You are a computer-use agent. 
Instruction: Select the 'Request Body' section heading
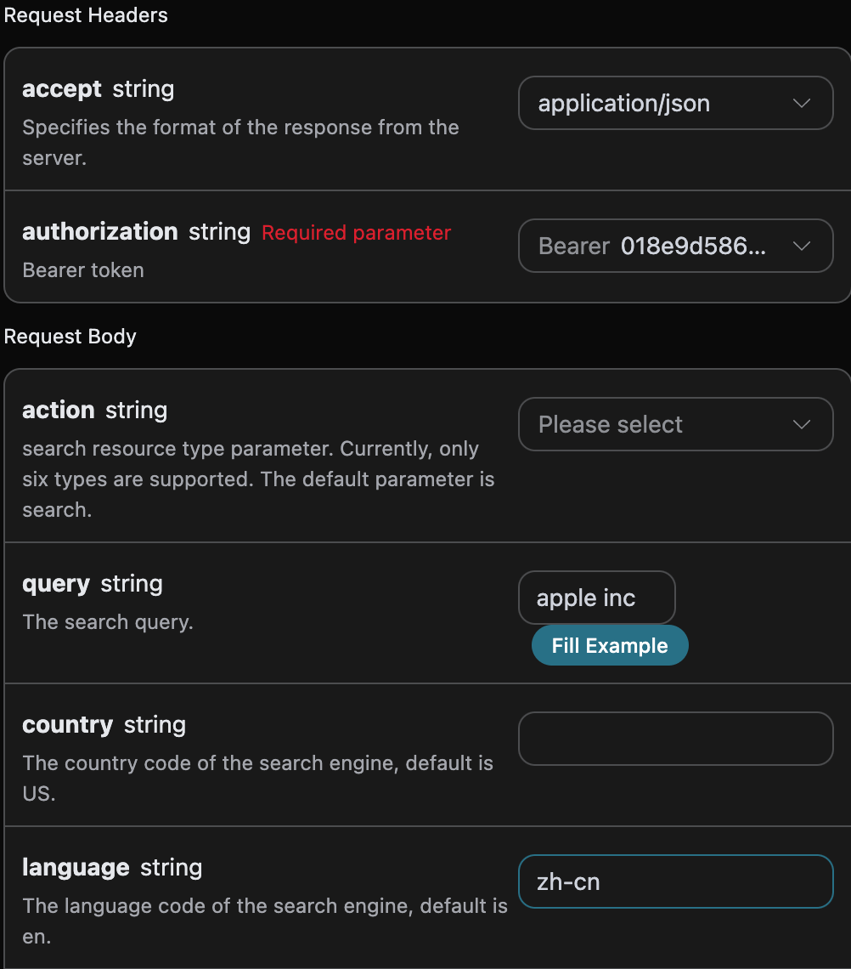(70, 337)
